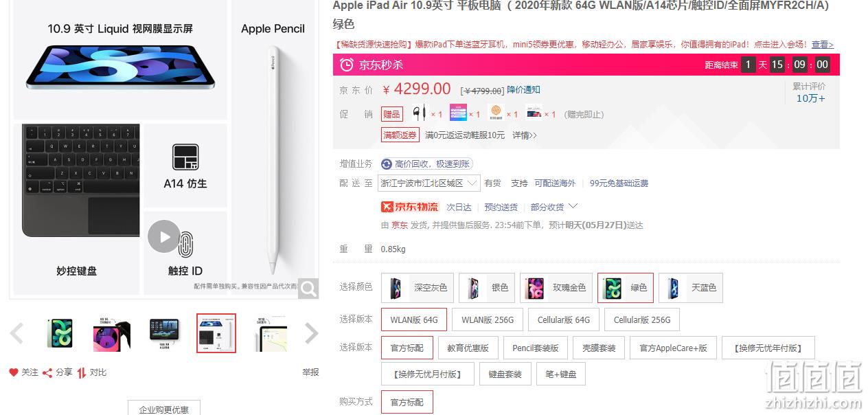Select the 深空灰色 color option

pyautogui.click(x=418, y=288)
